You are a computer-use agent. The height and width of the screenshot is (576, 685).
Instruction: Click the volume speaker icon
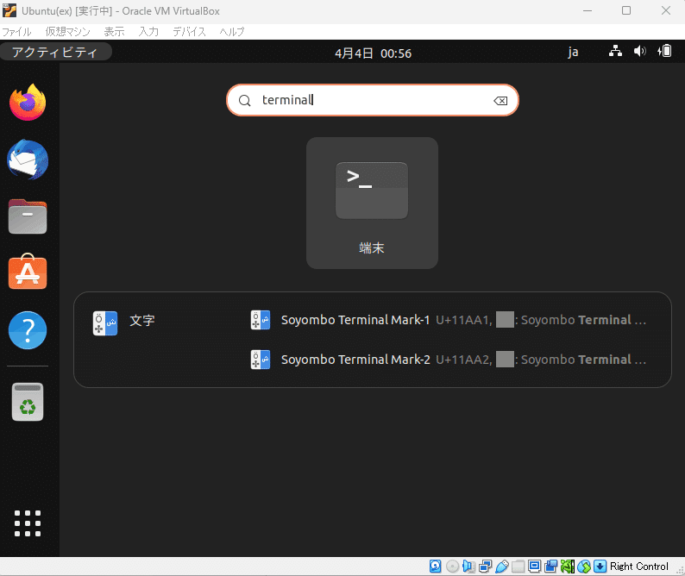point(639,52)
